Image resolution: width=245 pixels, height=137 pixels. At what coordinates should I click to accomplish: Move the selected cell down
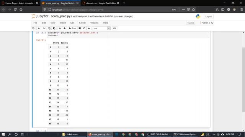[65, 29]
